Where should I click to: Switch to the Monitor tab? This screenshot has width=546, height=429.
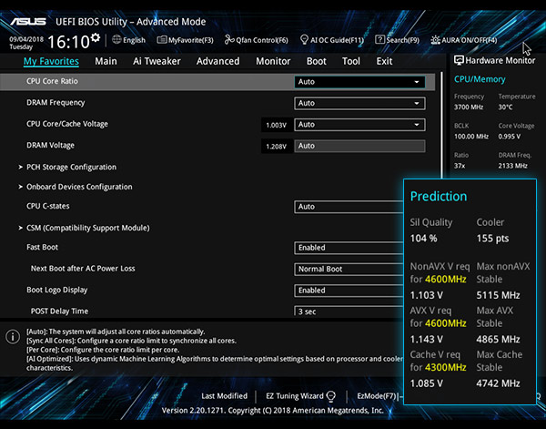[273, 61]
